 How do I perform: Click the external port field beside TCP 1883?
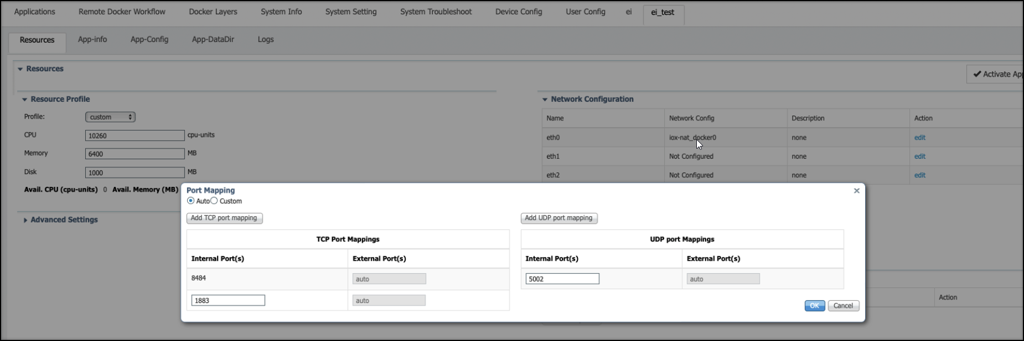[389, 300]
